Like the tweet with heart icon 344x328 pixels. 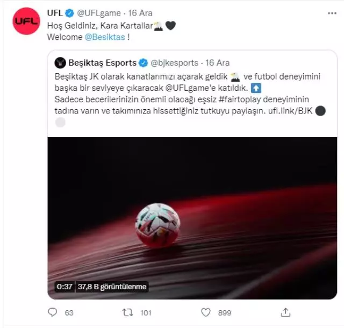tap(206, 312)
